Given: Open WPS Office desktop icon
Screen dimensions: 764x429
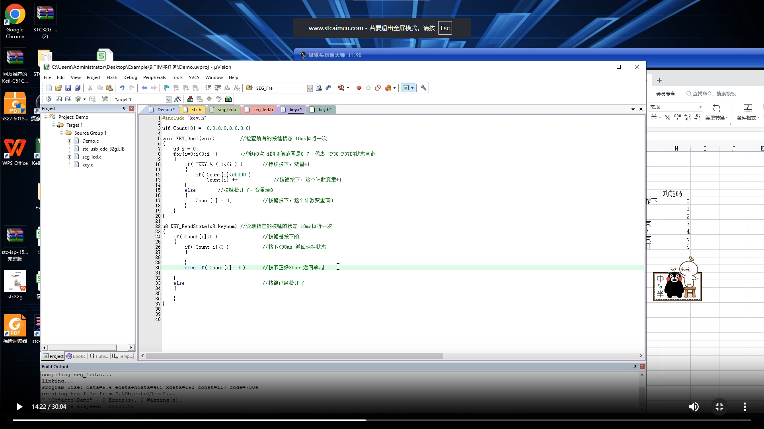Looking at the screenshot, I should pos(15,151).
